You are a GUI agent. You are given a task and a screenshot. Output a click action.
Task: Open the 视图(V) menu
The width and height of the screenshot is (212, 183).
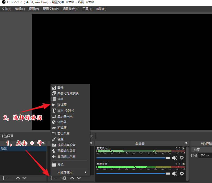click(x=34, y=9)
